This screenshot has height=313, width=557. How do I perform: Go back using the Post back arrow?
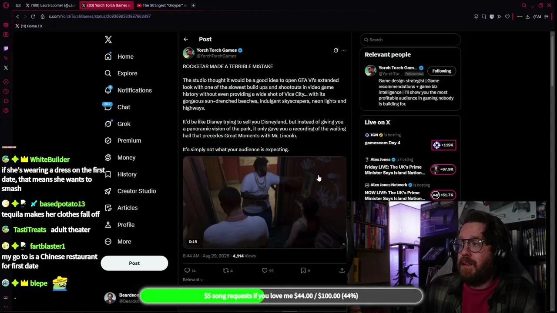point(186,40)
